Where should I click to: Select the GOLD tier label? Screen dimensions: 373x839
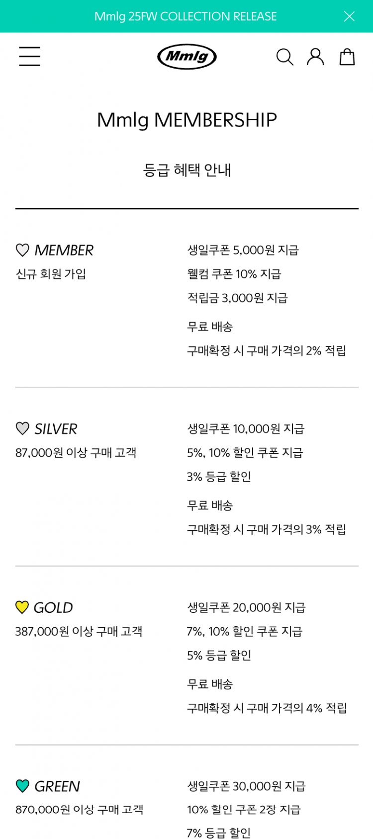coord(53,607)
